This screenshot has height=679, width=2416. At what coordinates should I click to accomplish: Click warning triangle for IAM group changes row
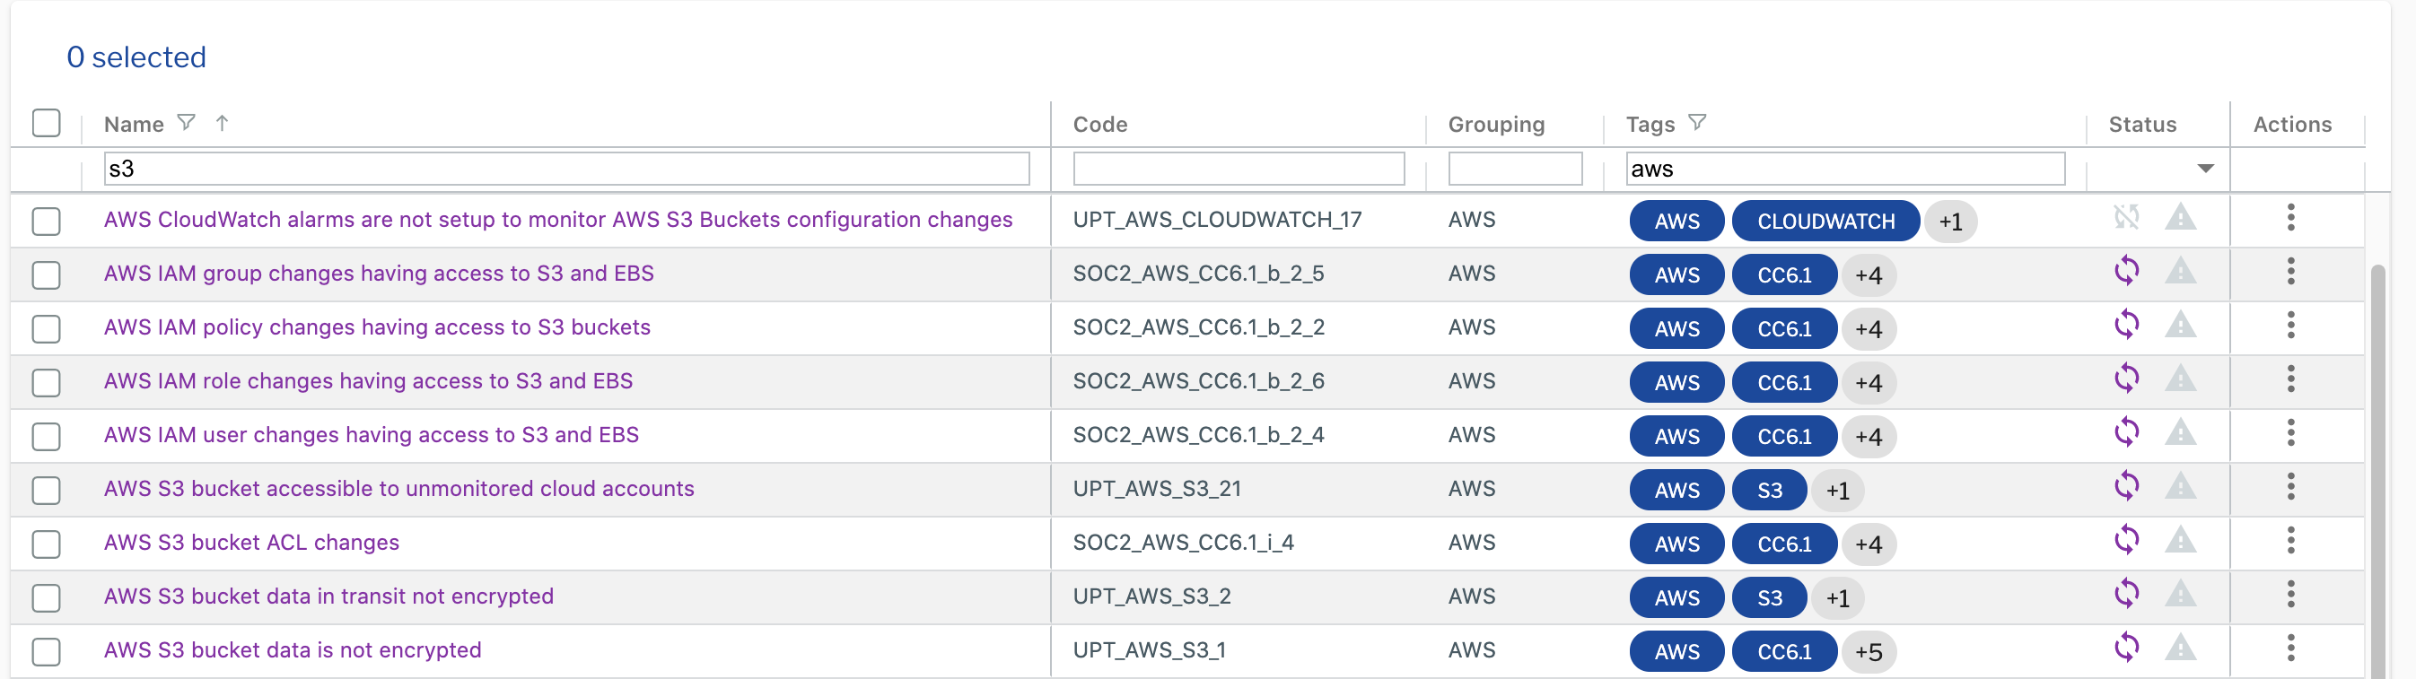pos(2181,271)
